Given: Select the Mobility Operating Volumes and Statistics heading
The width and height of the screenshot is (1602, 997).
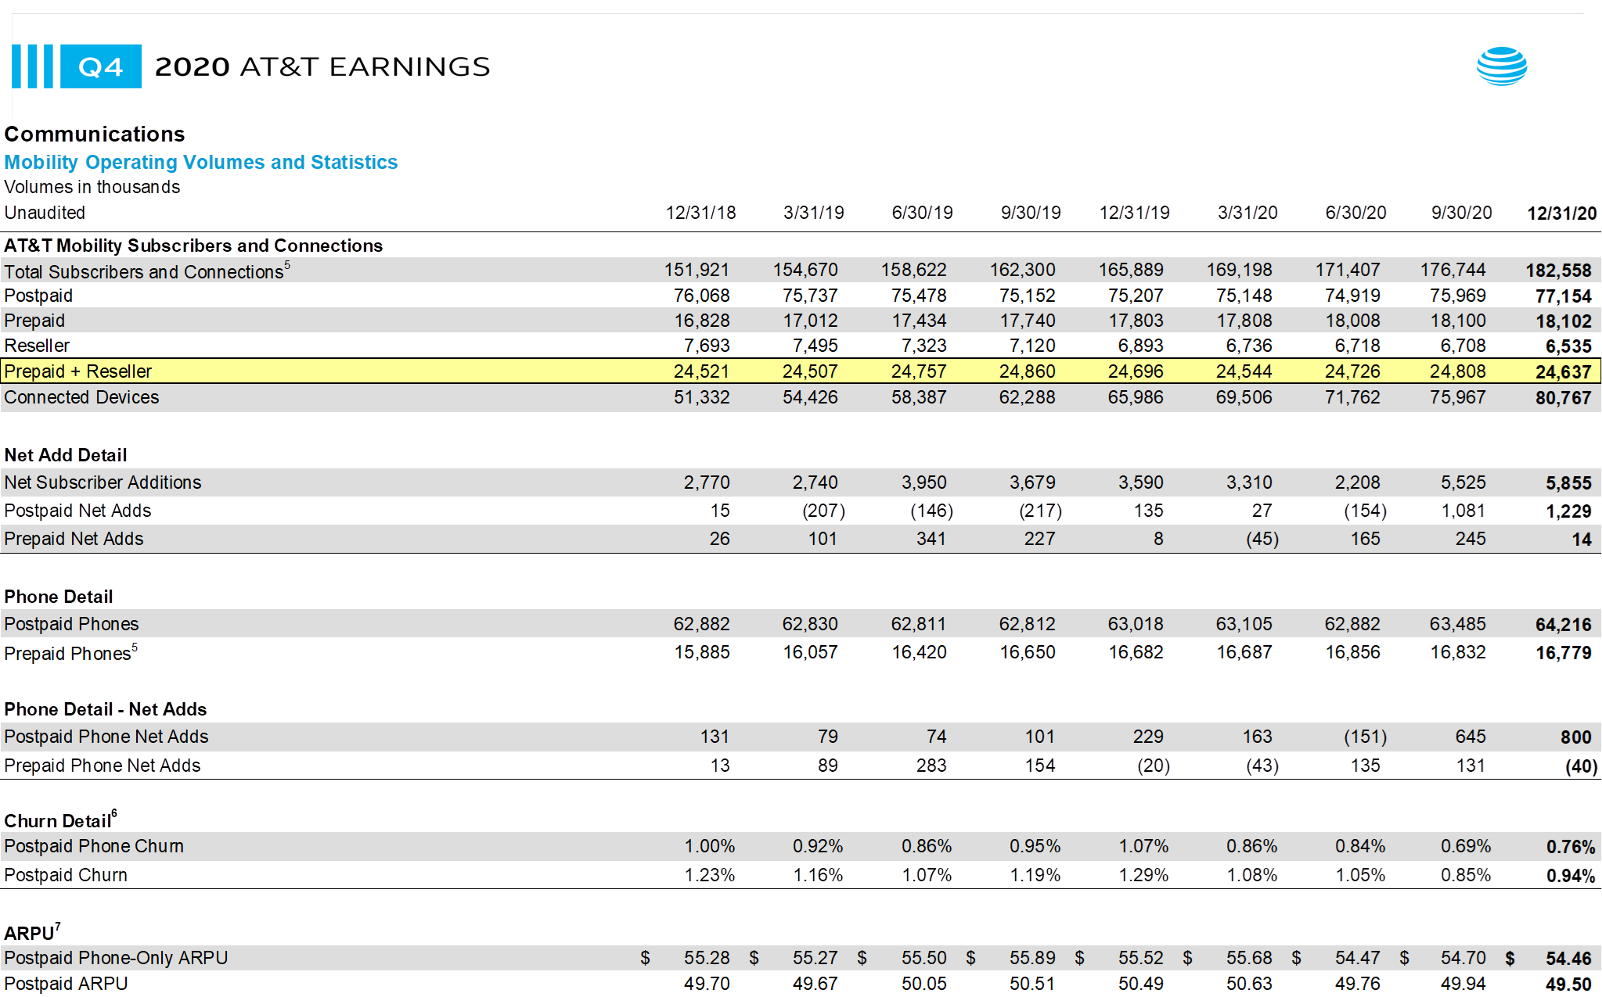Looking at the screenshot, I should coord(201,162).
